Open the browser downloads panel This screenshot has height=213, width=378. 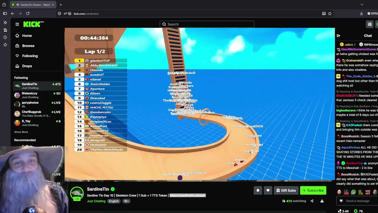361,14
